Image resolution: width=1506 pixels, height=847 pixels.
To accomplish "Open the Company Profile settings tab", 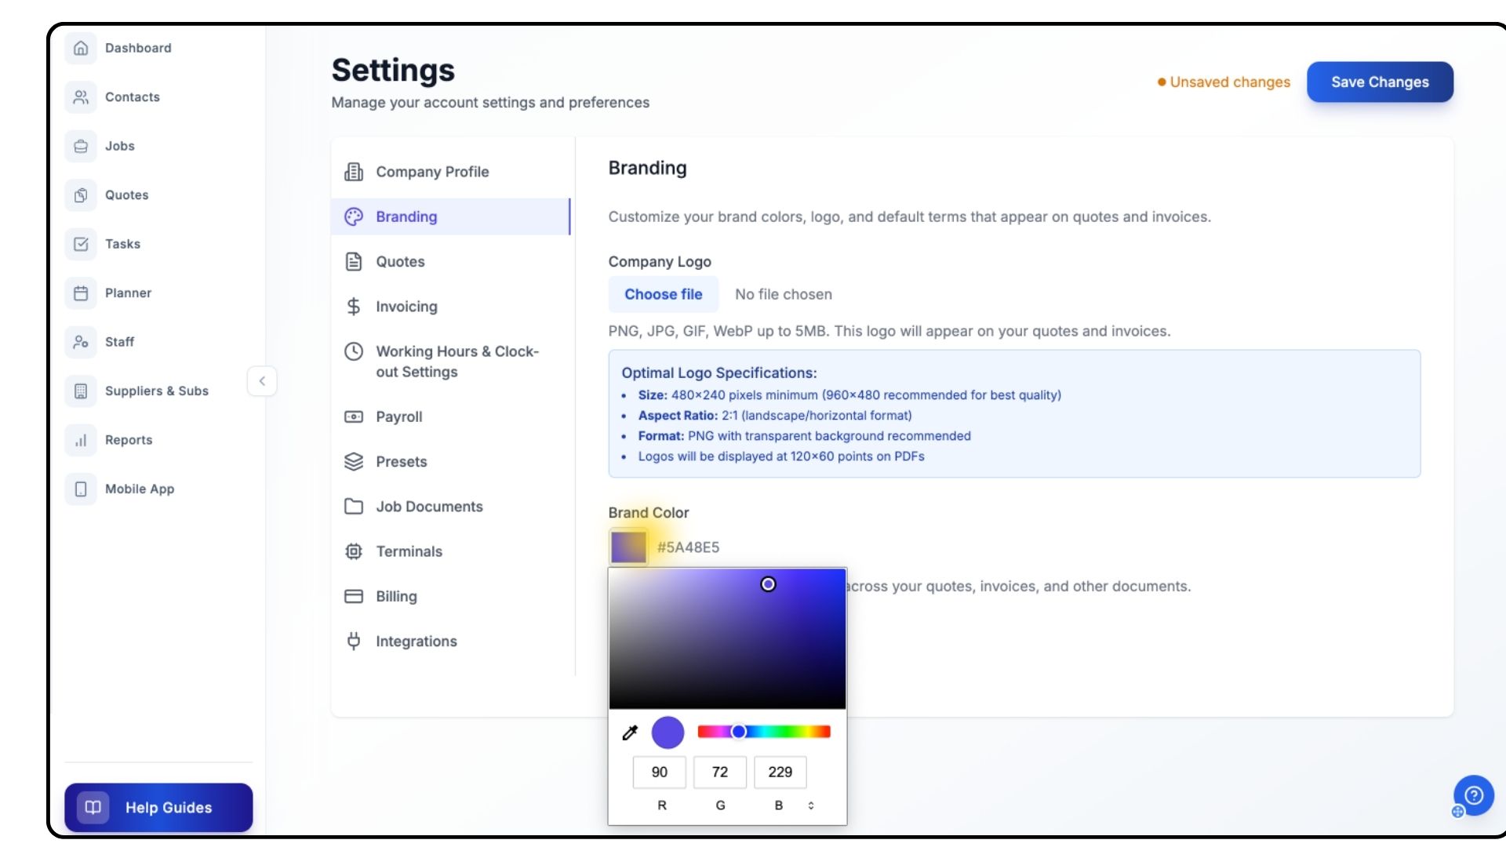I will pyautogui.click(x=431, y=172).
